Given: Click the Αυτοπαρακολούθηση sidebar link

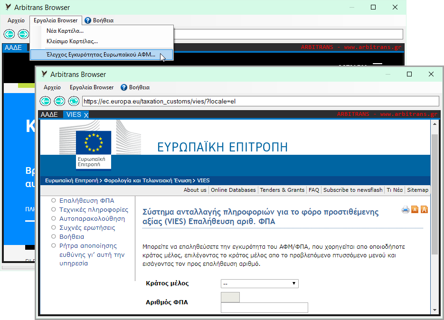Looking at the screenshot, I should click(92, 218).
